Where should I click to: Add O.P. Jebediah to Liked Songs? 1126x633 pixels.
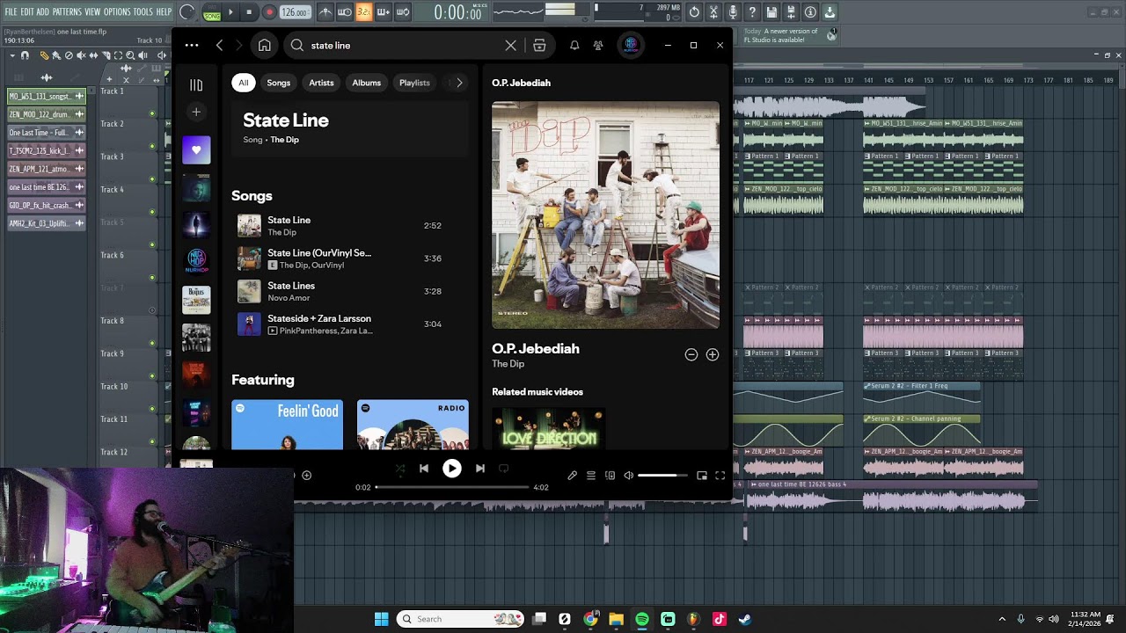click(x=713, y=354)
